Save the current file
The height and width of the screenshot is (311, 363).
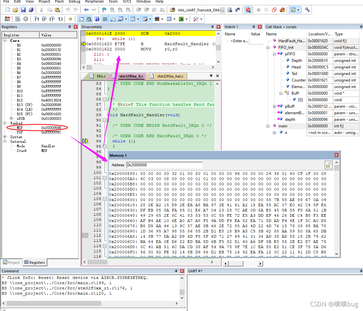(23, 10)
